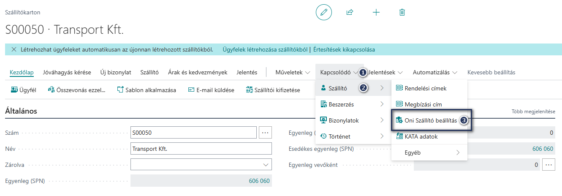Click the Sablon alkalmazása icon
562x196 pixels.
(x=120, y=90)
